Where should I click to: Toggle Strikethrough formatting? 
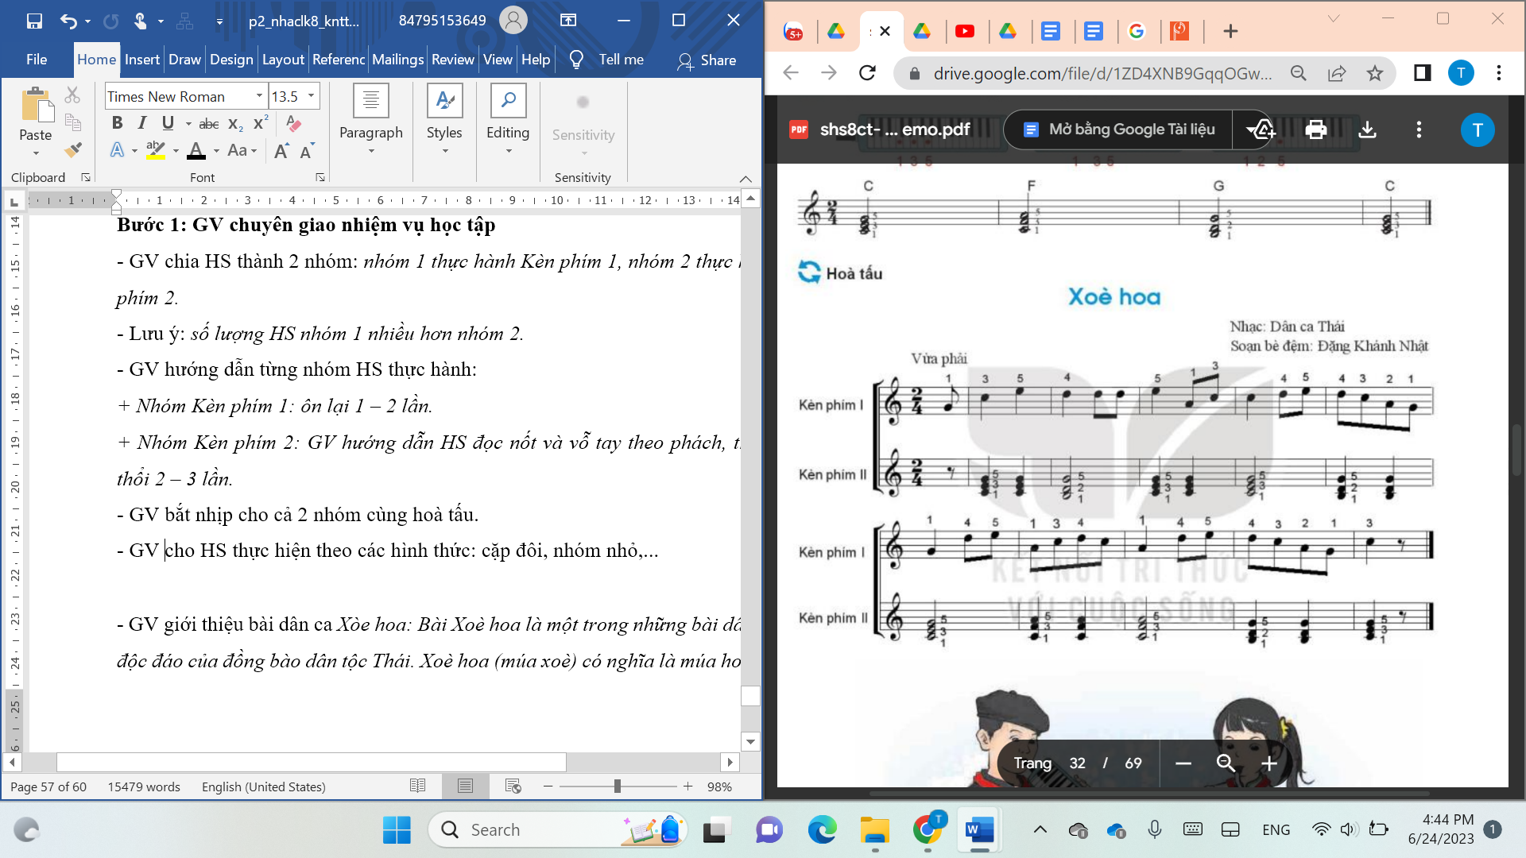coord(209,123)
